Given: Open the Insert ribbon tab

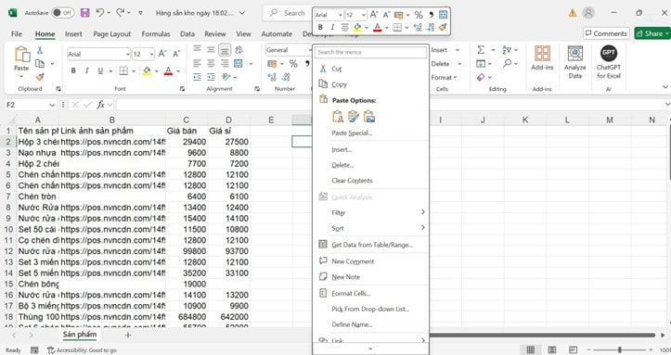Looking at the screenshot, I should 73,33.
